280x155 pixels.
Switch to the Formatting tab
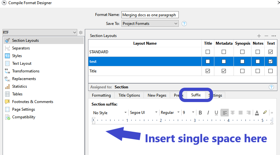point(101,95)
